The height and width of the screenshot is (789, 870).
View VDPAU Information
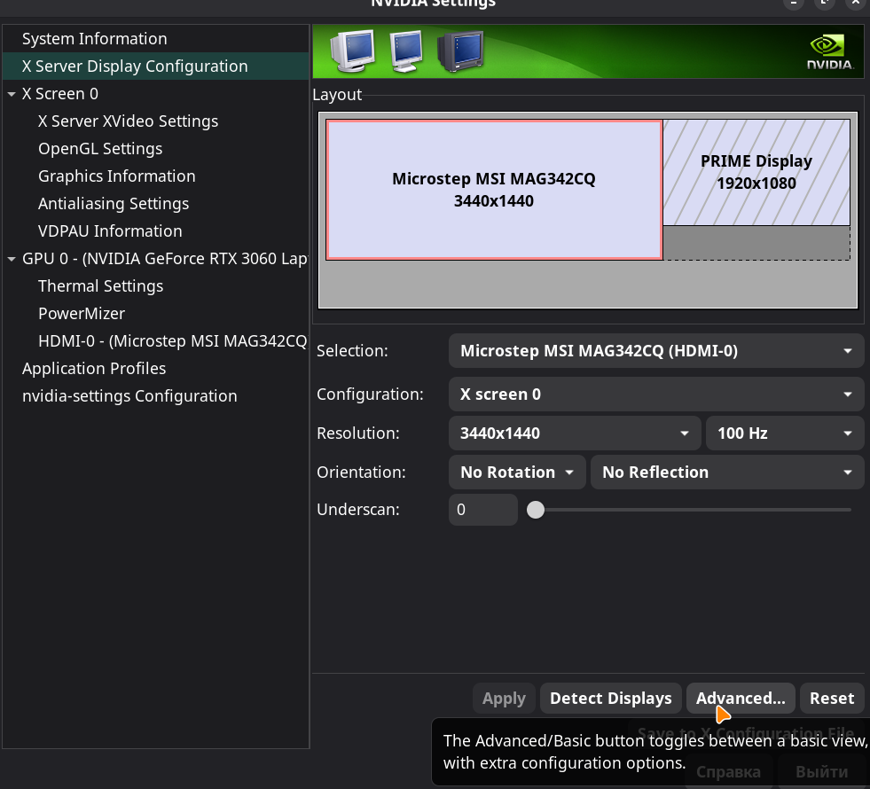[110, 231]
